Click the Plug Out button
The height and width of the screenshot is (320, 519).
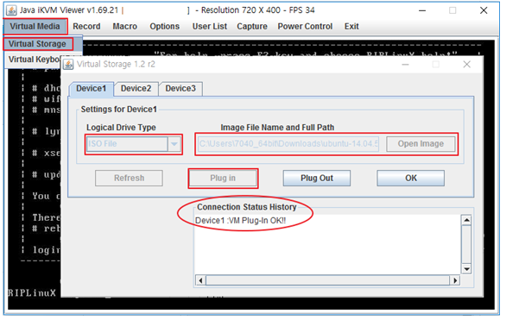click(x=317, y=179)
